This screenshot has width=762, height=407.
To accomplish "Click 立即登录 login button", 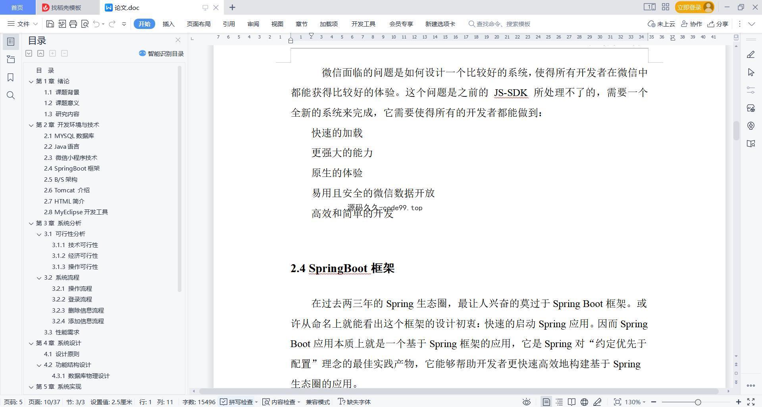I will coord(695,7).
